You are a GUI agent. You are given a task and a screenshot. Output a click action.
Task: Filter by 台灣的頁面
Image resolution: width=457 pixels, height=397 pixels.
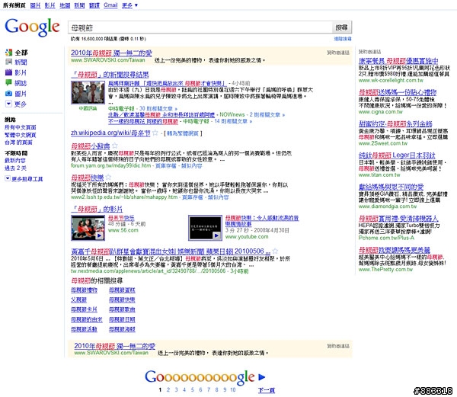click(x=18, y=142)
